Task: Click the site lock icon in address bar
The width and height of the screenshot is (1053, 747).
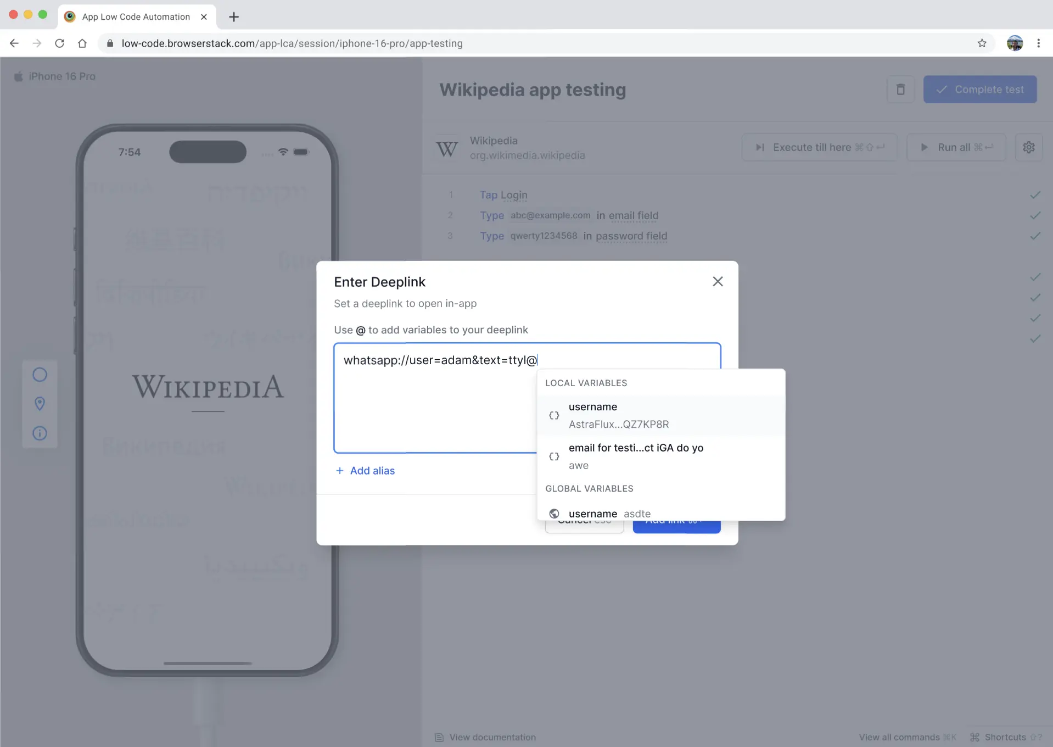Action: pyautogui.click(x=110, y=43)
